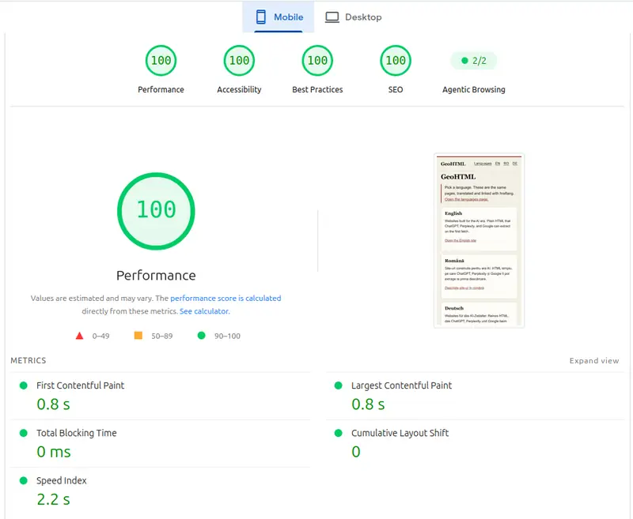Click the First Contentful Paint metric label
Screen dimensions: 633x519
coord(81,385)
